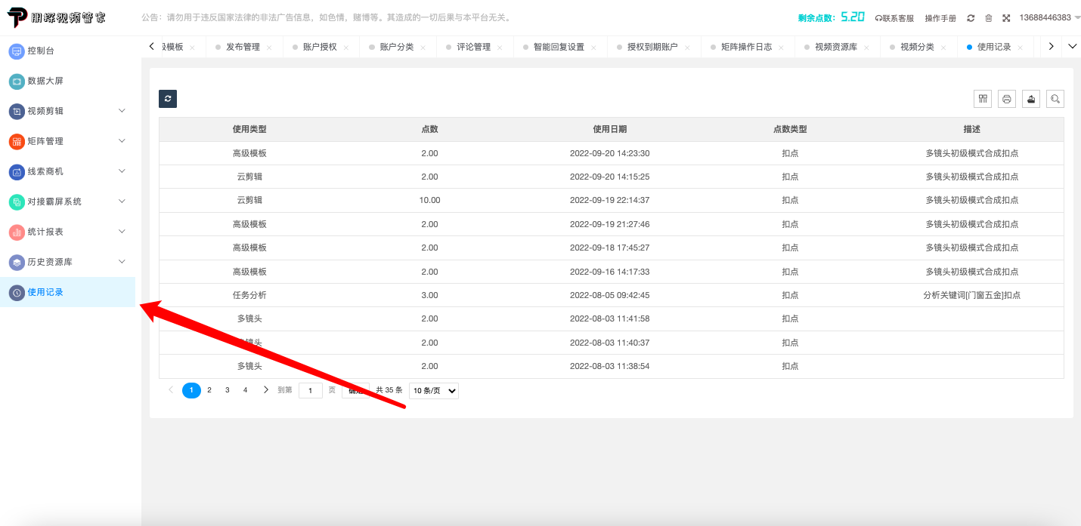This screenshot has height=526, width=1081.
Task: Expand the 矩阵管理 menu chevron
Action: click(x=122, y=141)
